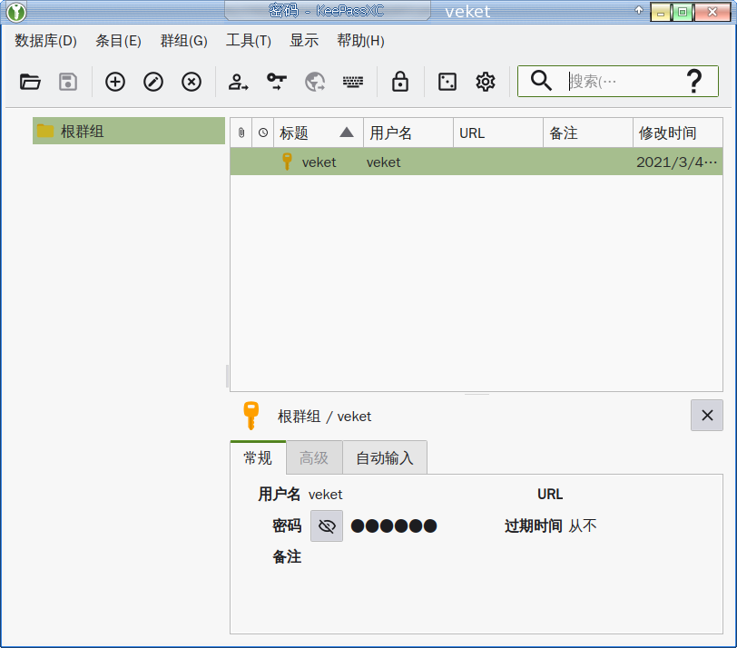The height and width of the screenshot is (648, 737).
Task: Select 根群组 in the group tree
Action: pyautogui.click(x=129, y=131)
